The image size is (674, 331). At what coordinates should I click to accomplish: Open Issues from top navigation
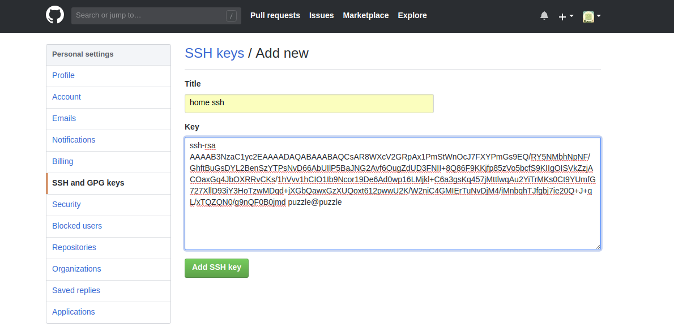coord(321,15)
